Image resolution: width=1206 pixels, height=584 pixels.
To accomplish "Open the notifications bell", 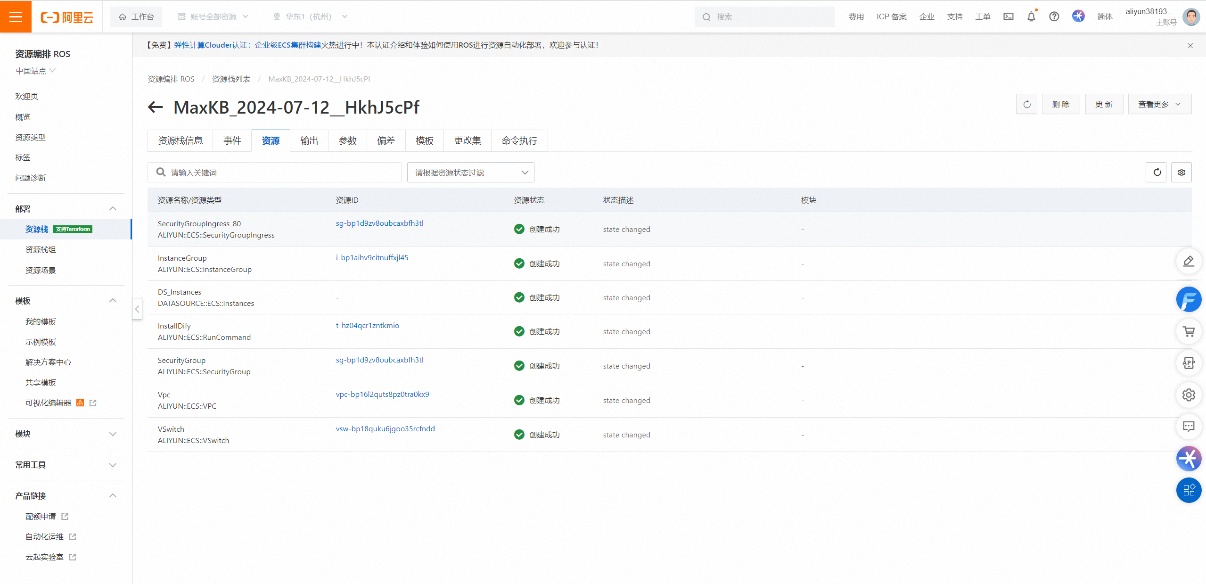I will [1031, 16].
